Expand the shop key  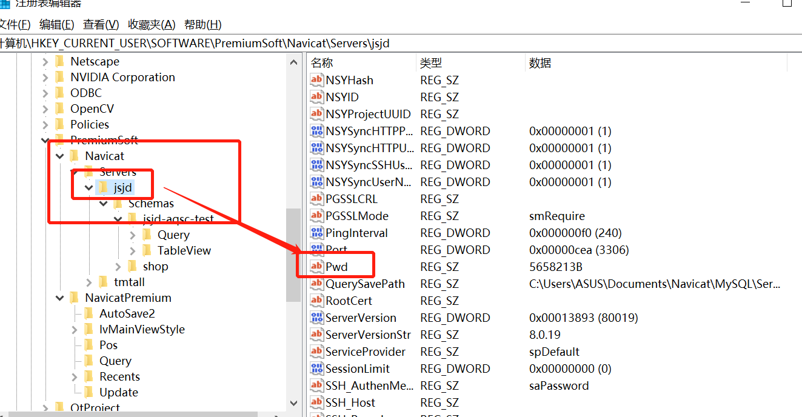(x=118, y=266)
